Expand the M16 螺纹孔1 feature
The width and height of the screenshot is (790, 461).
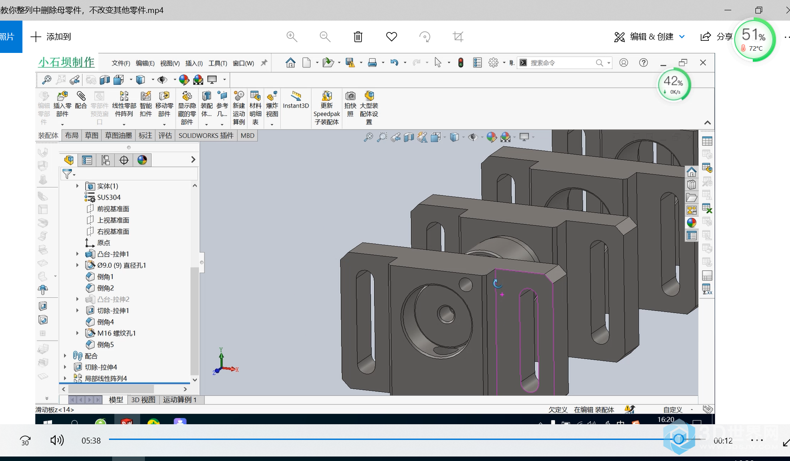77,333
